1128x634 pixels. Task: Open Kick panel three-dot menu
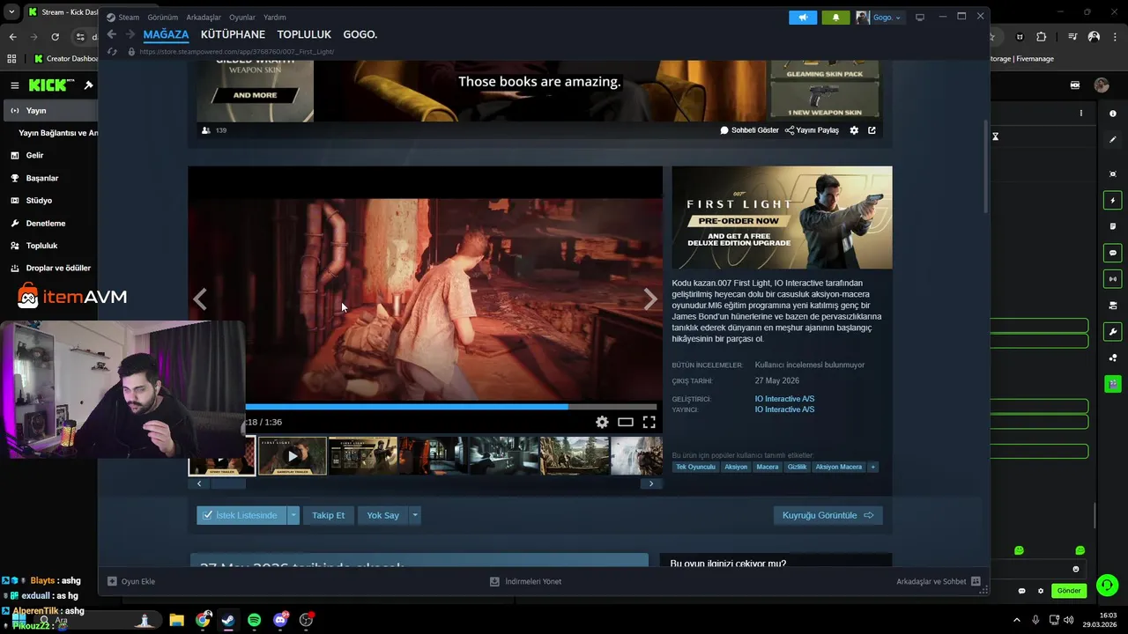1081,113
